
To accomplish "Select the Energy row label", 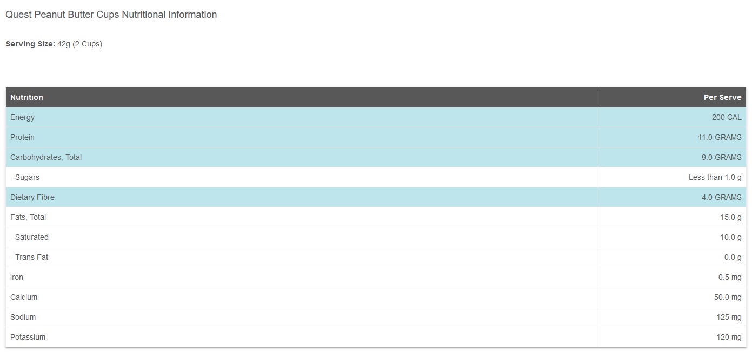I will (22, 117).
